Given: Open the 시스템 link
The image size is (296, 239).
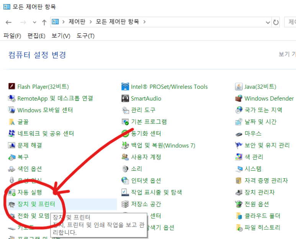Looking at the screenshot, I should (x=253, y=169).
